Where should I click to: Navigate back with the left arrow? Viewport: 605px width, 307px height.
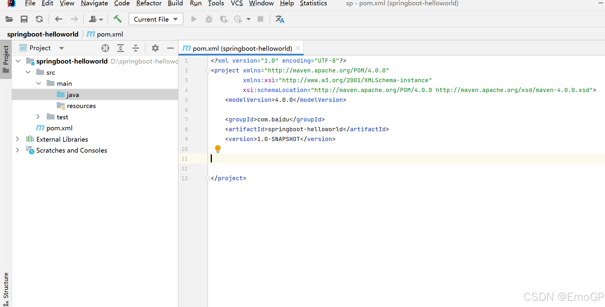pos(59,19)
